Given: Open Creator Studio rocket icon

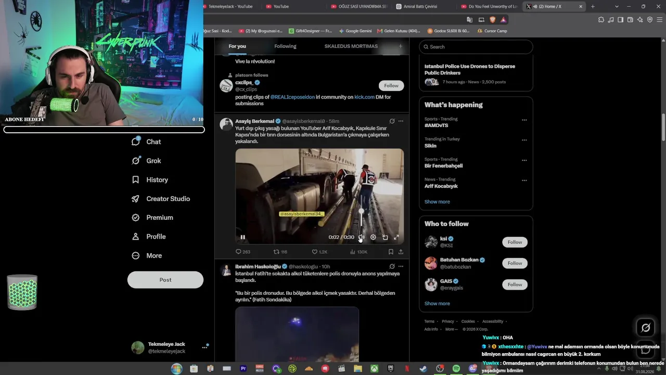Looking at the screenshot, I should pyautogui.click(x=135, y=199).
